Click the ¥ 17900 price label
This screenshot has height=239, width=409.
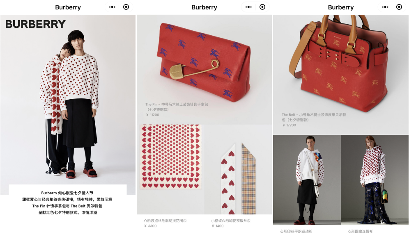pyautogui.click(x=289, y=125)
